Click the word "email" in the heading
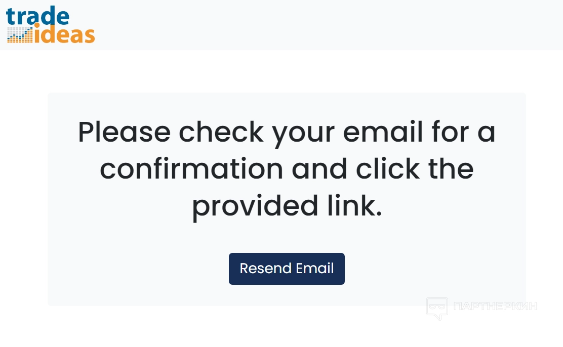This screenshot has height=347, width=563. (x=383, y=132)
